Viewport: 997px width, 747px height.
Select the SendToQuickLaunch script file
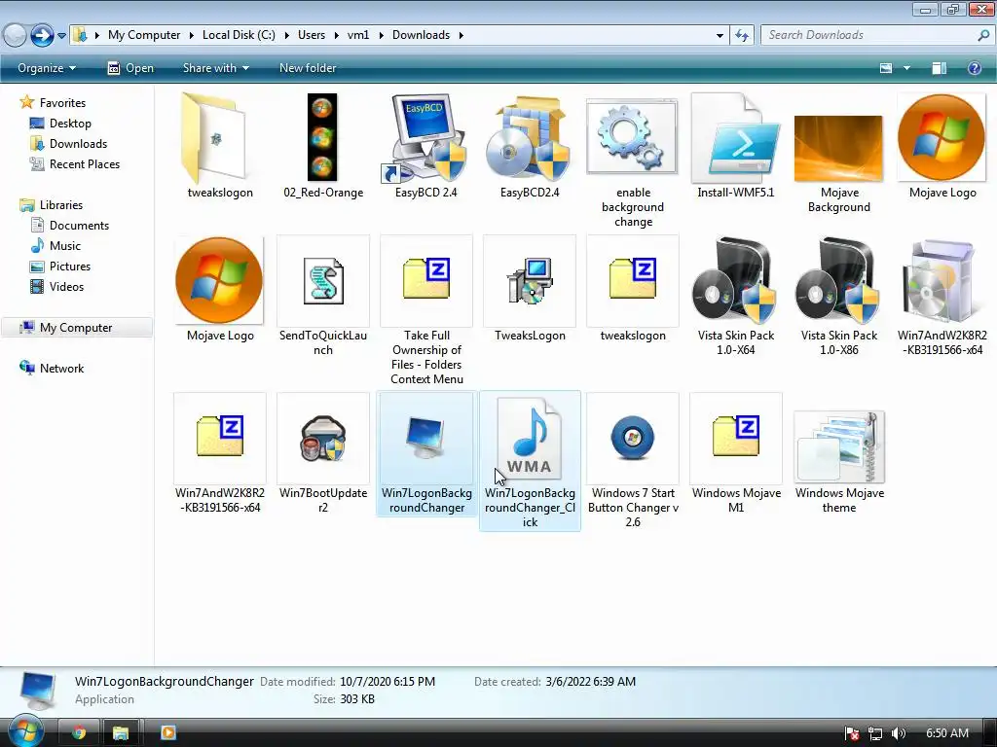click(x=323, y=281)
